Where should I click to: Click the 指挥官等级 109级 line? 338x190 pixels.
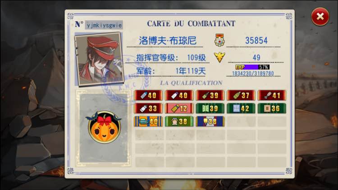[171, 58]
